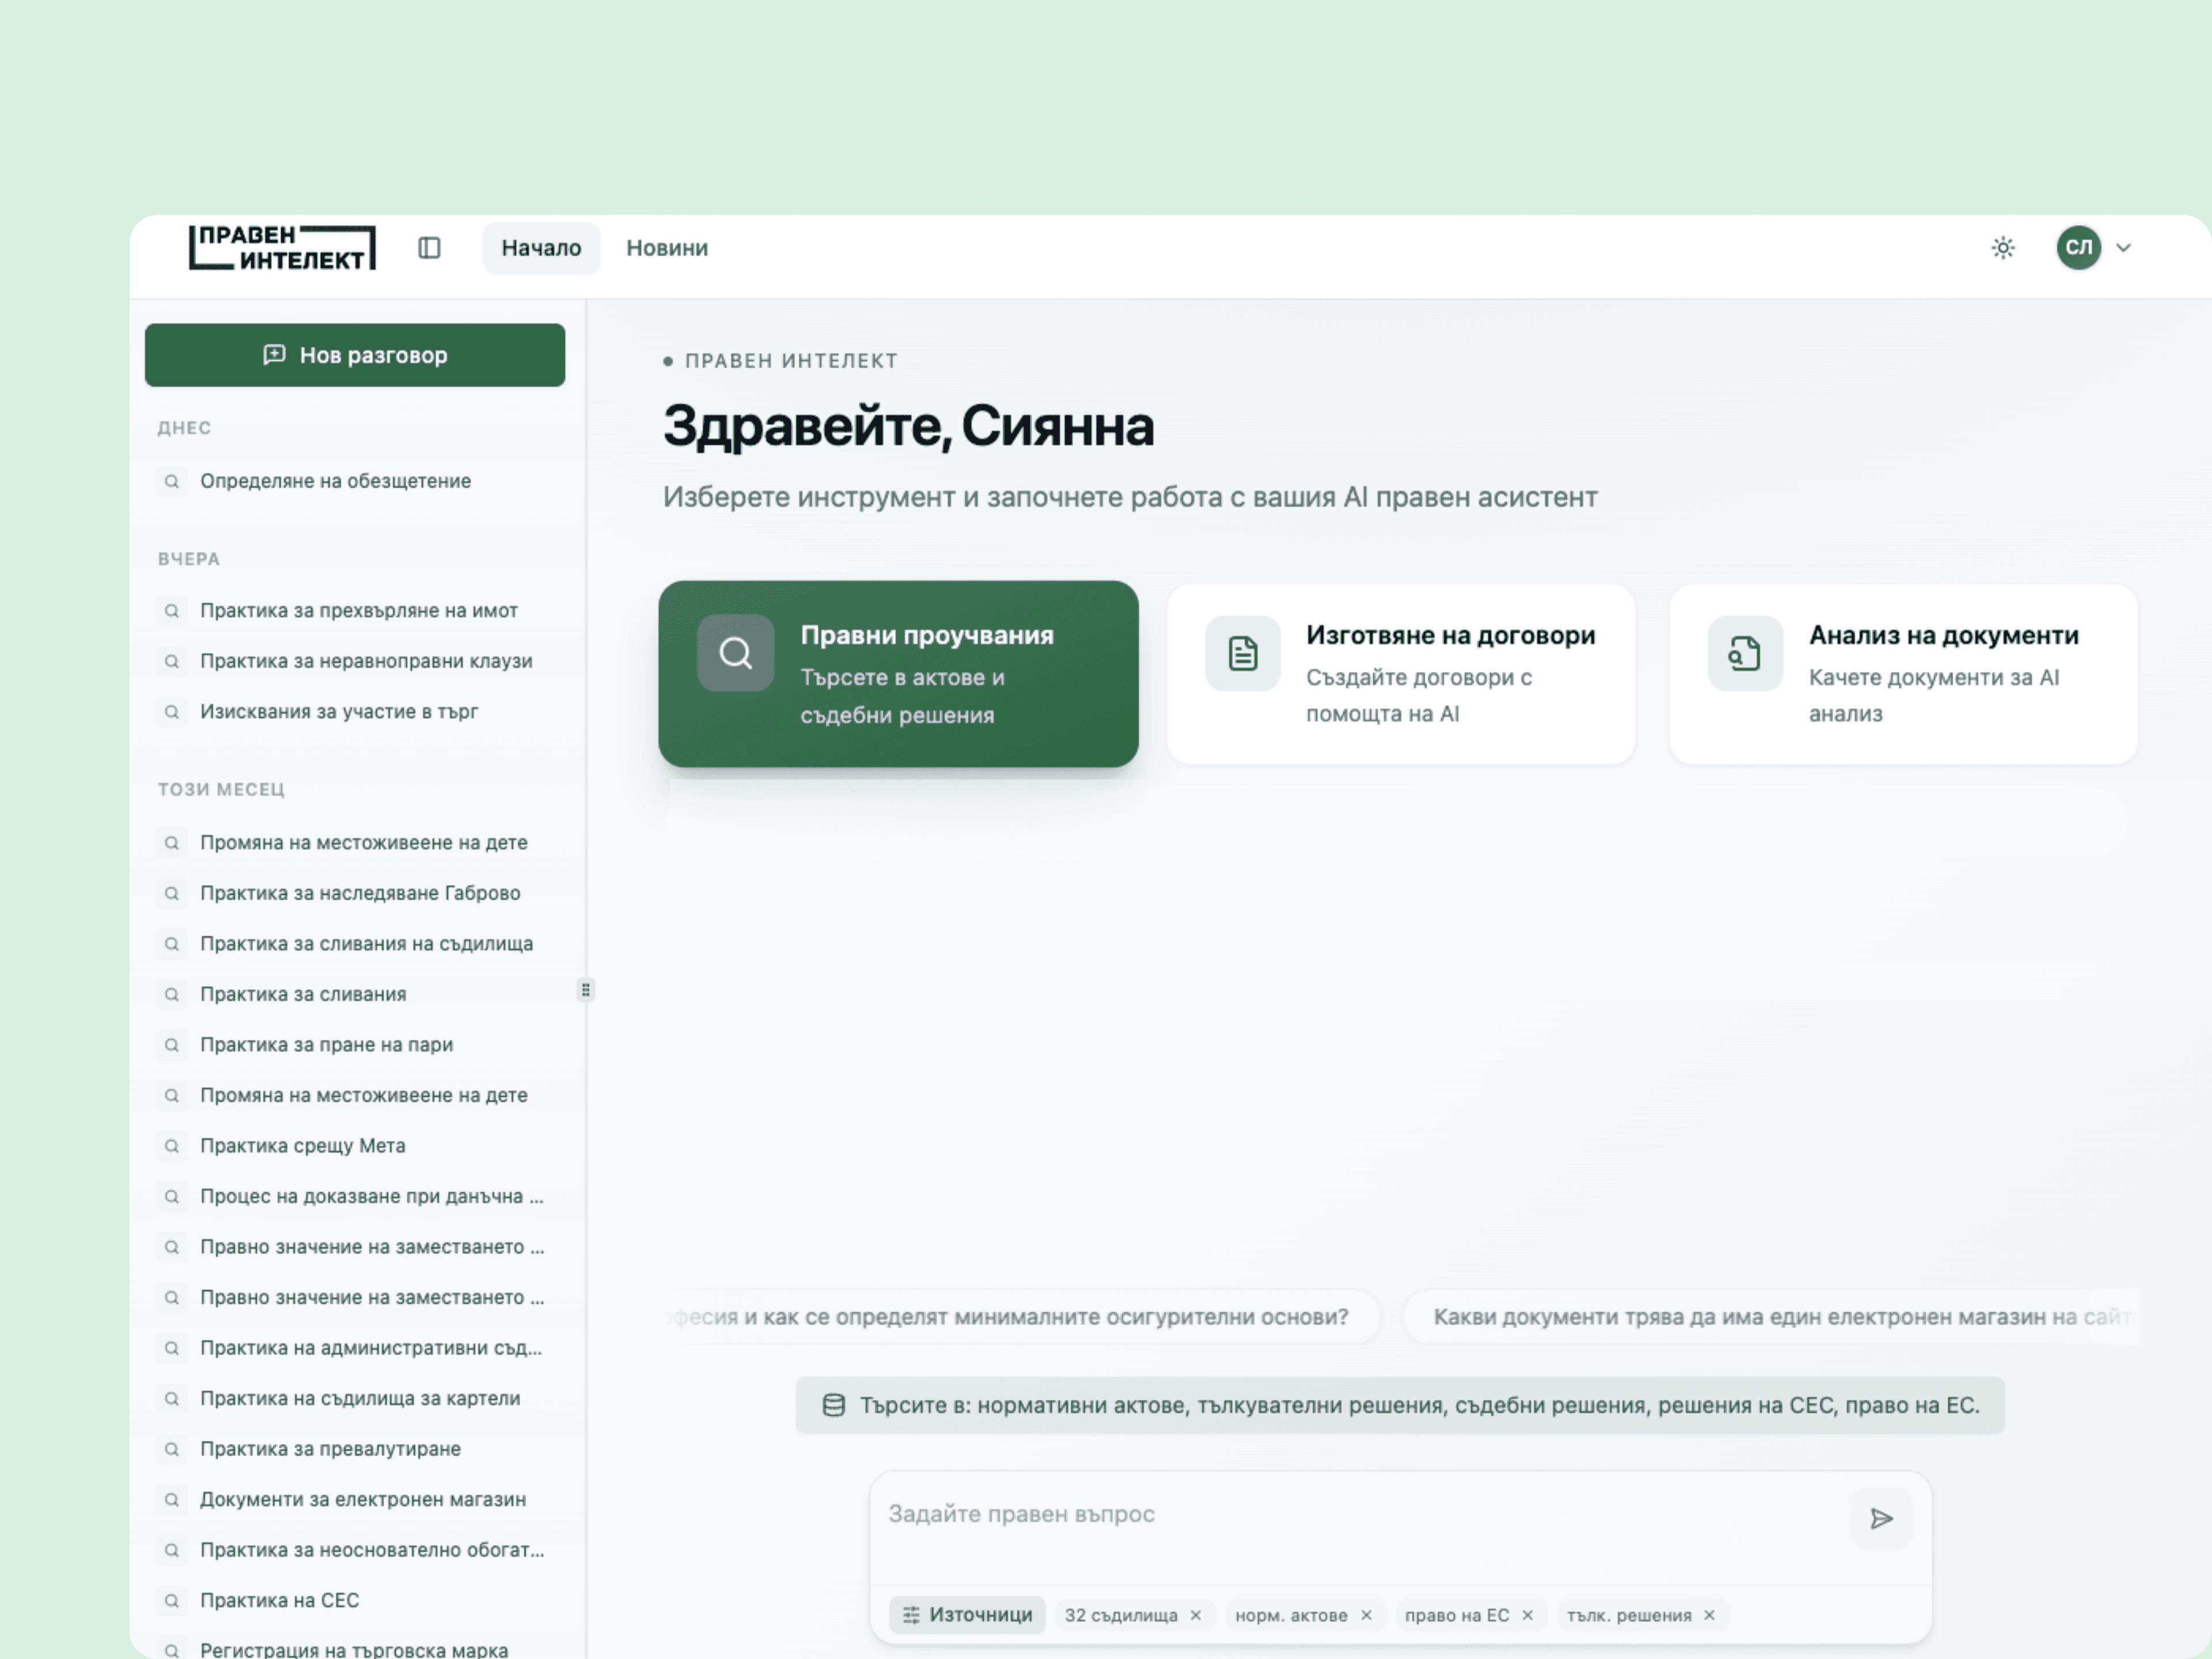This screenshot has width=2212, height=1659.
Task: Click the send arrow icon
Action: [x=1881, y=1519]
